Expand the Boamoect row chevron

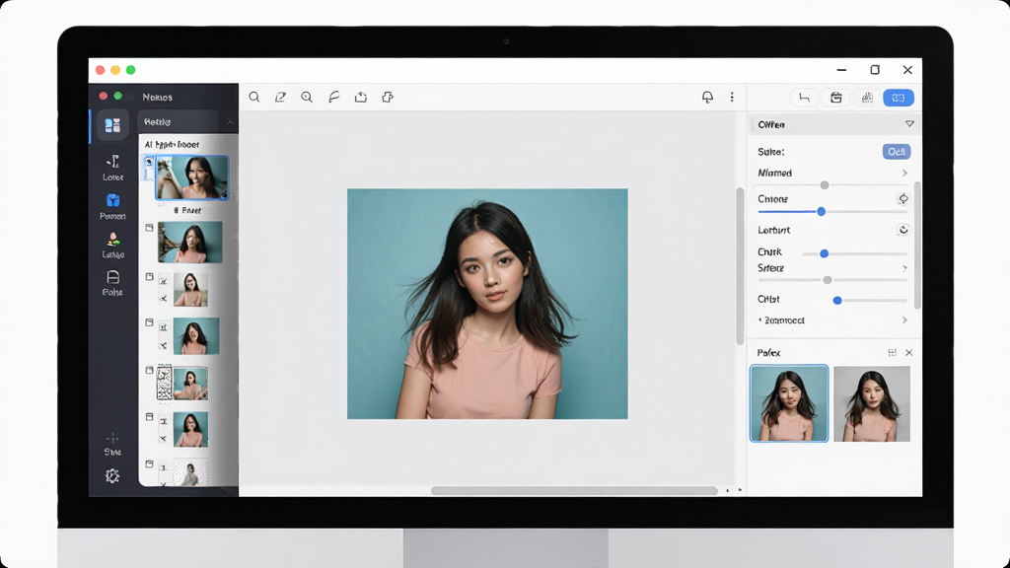(904, 320)
